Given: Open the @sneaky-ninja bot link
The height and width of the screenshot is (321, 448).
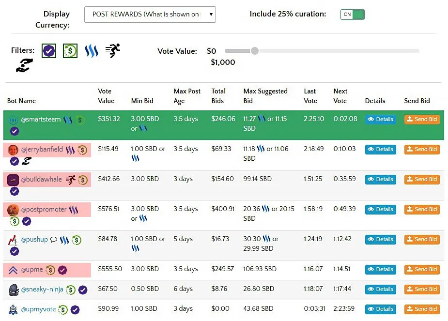Looking at the screenshot, I should tap(42, 290).
